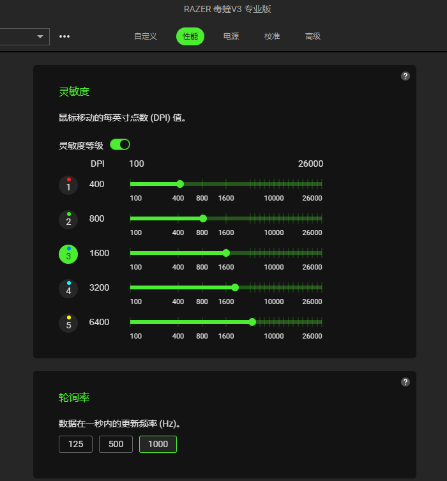
Task: Toggle the 灵敏度等级 switch
Action: (120, 144)
